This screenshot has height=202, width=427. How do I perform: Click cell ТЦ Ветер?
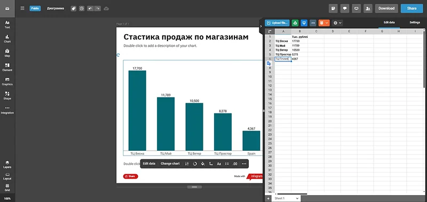pos(283,50)
